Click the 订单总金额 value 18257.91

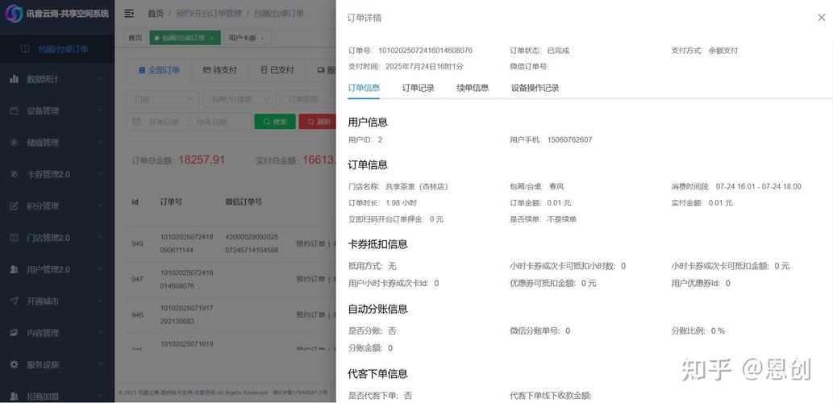202,160
